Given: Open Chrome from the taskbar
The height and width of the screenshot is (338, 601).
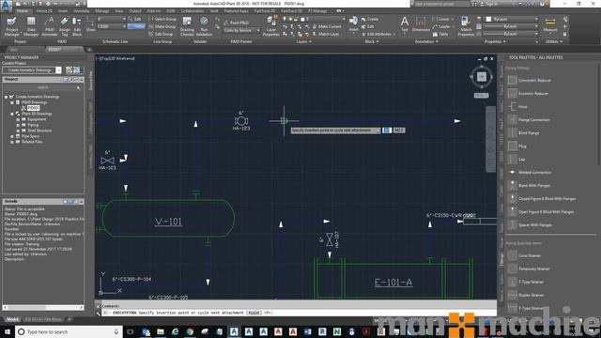Looking at the screenshot, I should (x=190, y=331).
